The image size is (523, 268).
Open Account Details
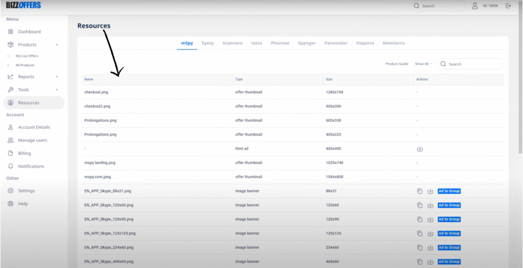click(34, 127)
